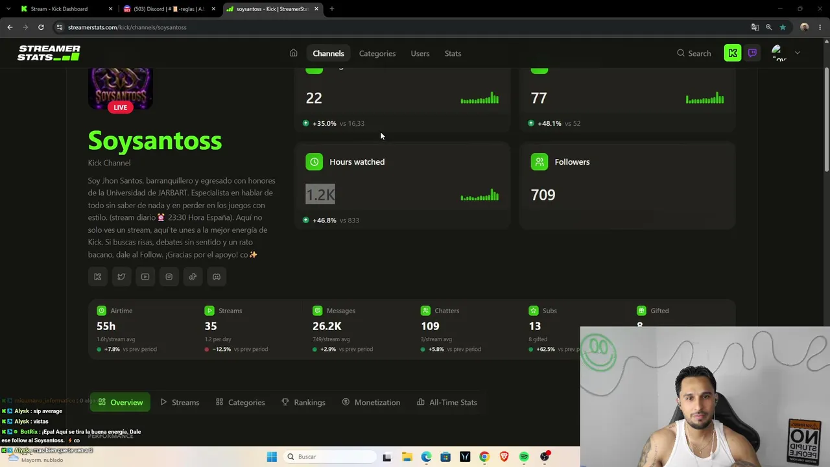
Task: Open the Chrome menu three dots
Action: tap(820, 27)
